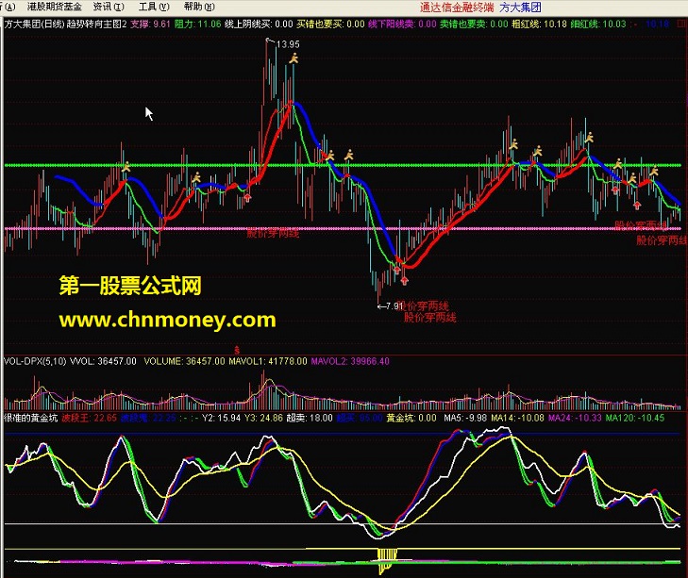This screenshot has width=688, height=578.
Task: Click the 卖错也要卖: 0.00 label
Action: click(474, 25)
